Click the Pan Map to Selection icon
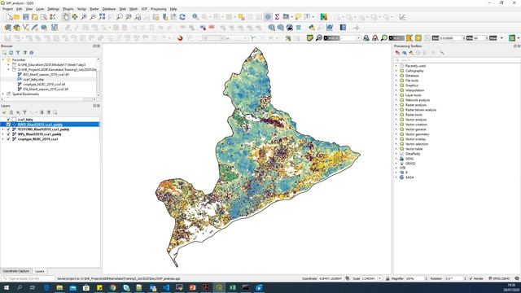The width and height of the screenshot is (521, 293). [75, 17]
